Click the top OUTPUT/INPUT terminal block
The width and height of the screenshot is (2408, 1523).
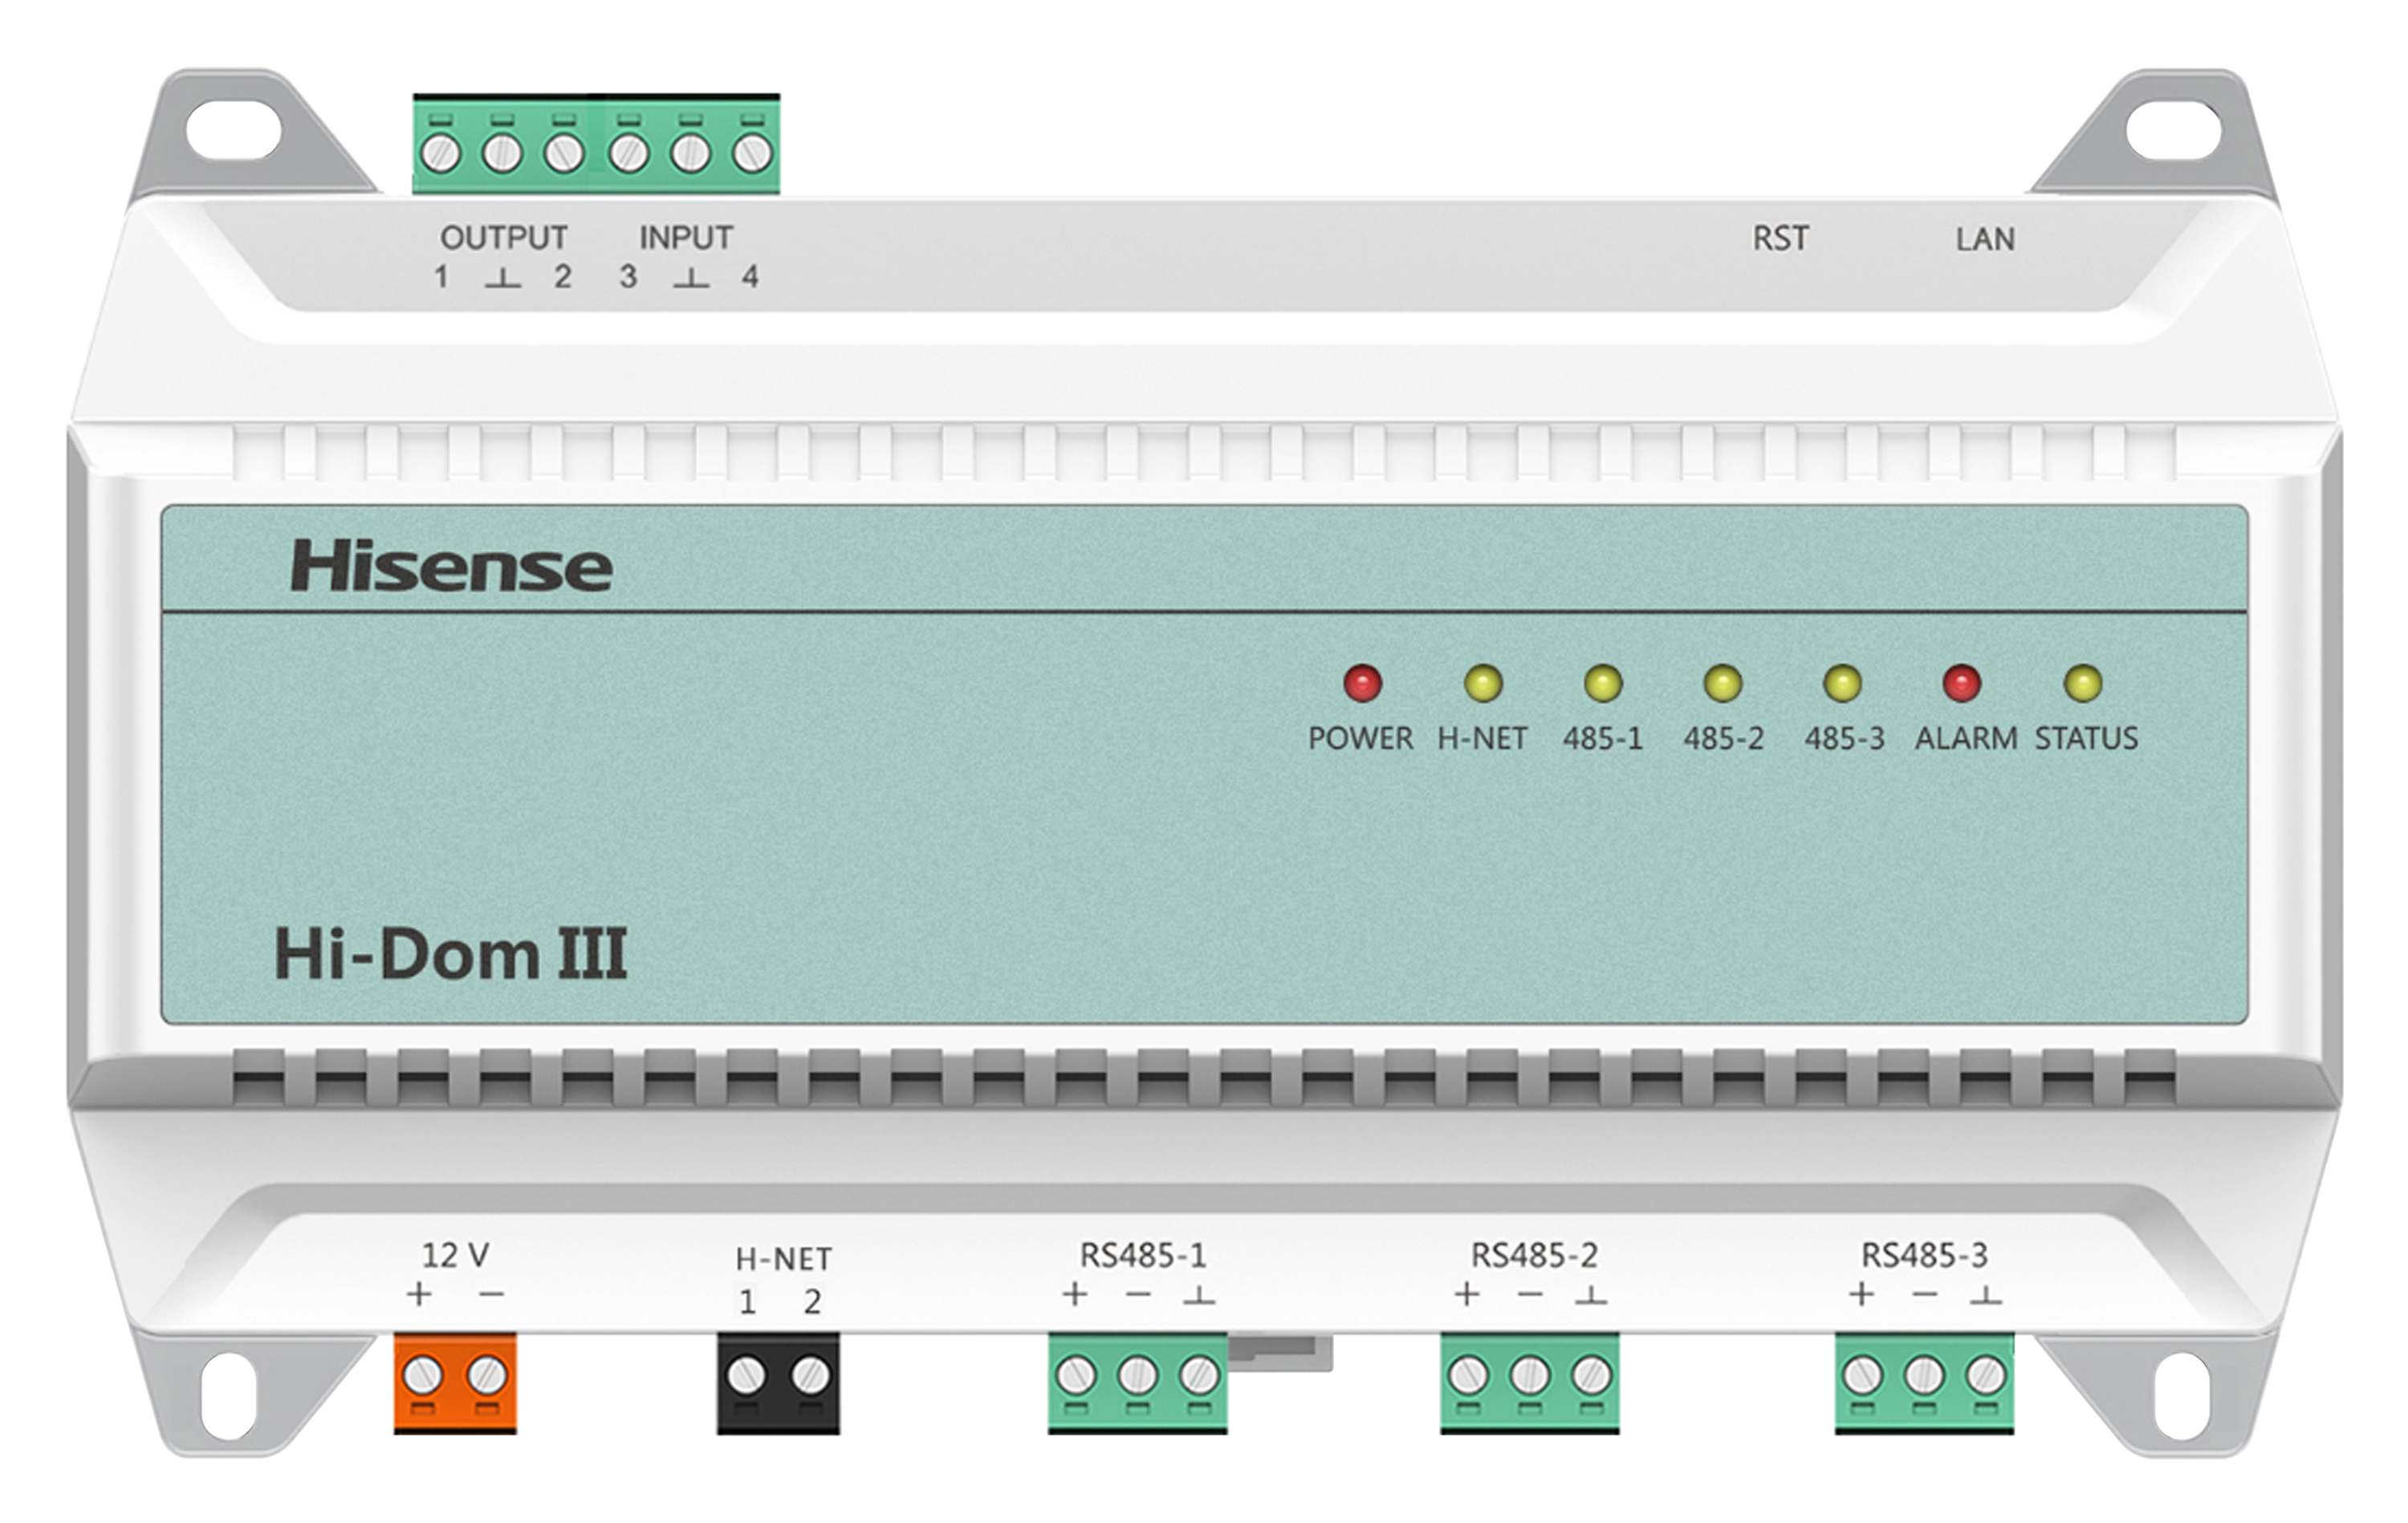point(596,146)
